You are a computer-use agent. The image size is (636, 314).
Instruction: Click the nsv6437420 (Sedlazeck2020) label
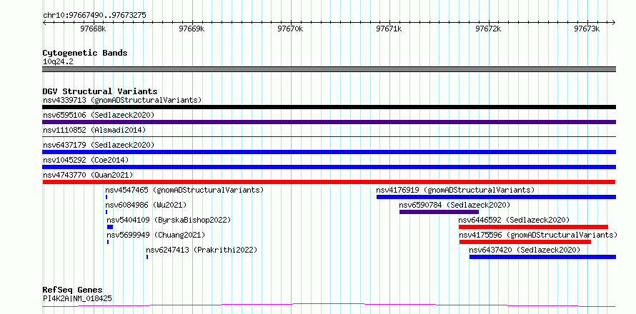click(525, 250)
